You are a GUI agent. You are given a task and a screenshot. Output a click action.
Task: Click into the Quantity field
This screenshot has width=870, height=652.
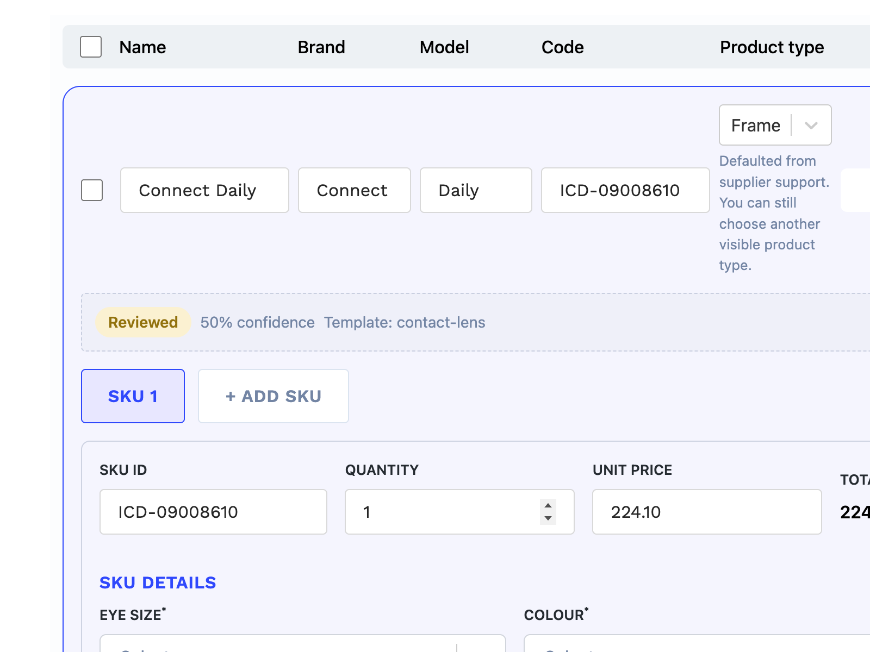[459, 512]
